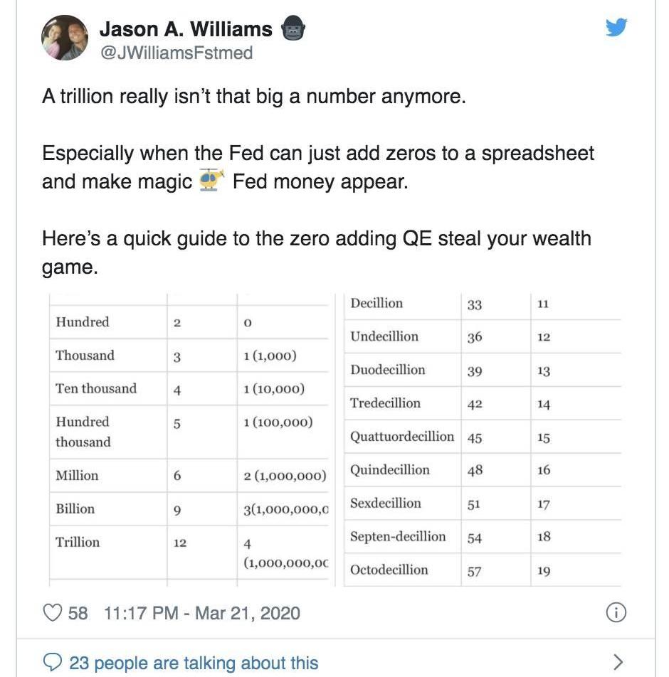
Task: Expand conversation with right chevron arrow
Action: (x=618, y=662)
